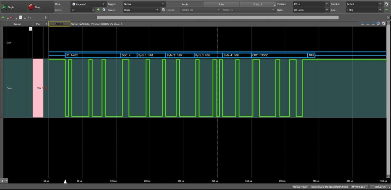Open the Status OK dropdown in status bar

380,187
